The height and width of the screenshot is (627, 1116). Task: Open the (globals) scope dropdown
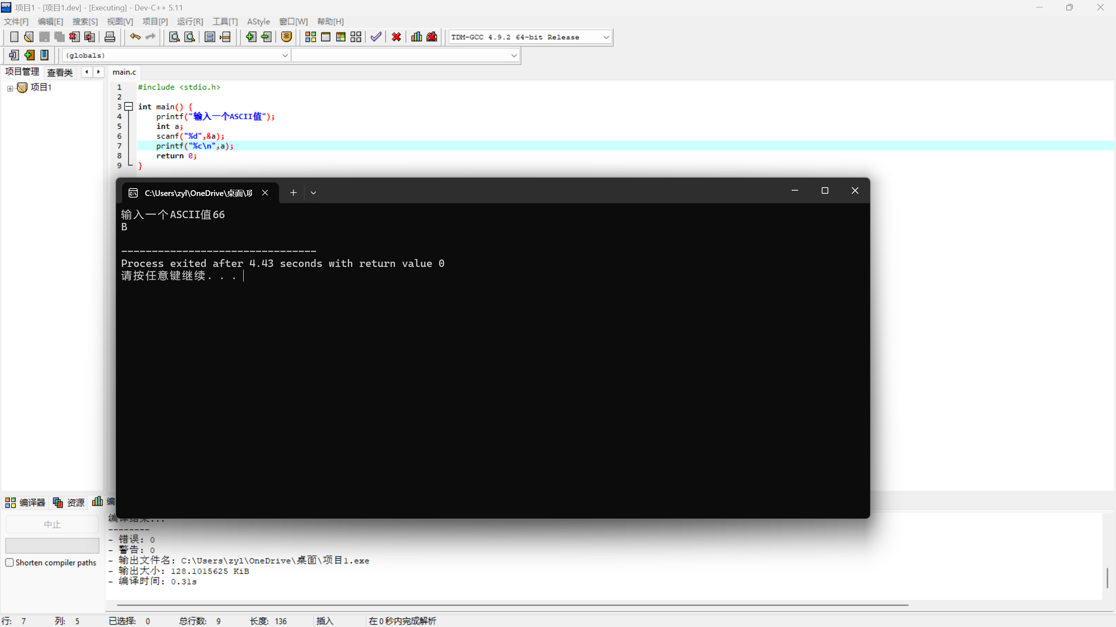click(285, 55)
